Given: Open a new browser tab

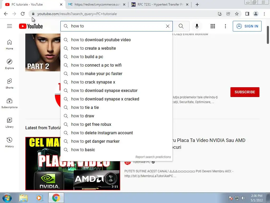Looking at the screenshot, I should 197,4.
